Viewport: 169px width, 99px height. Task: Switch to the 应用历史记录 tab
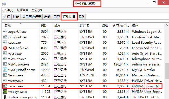(x=32, y=17)
